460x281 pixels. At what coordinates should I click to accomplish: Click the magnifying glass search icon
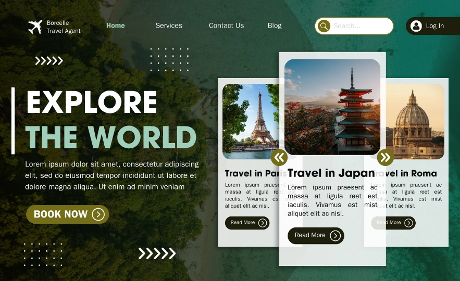click(324, 26)
